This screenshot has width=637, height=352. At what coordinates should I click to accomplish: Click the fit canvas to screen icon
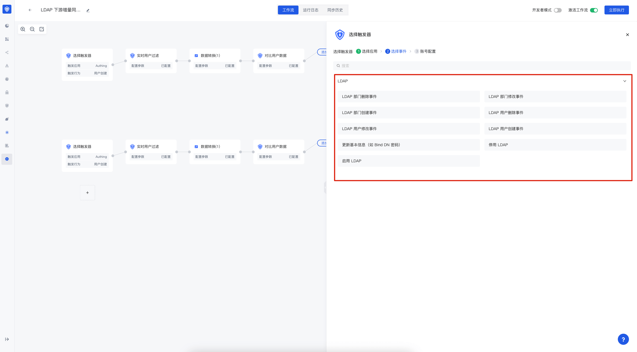[x=42, y=29]
